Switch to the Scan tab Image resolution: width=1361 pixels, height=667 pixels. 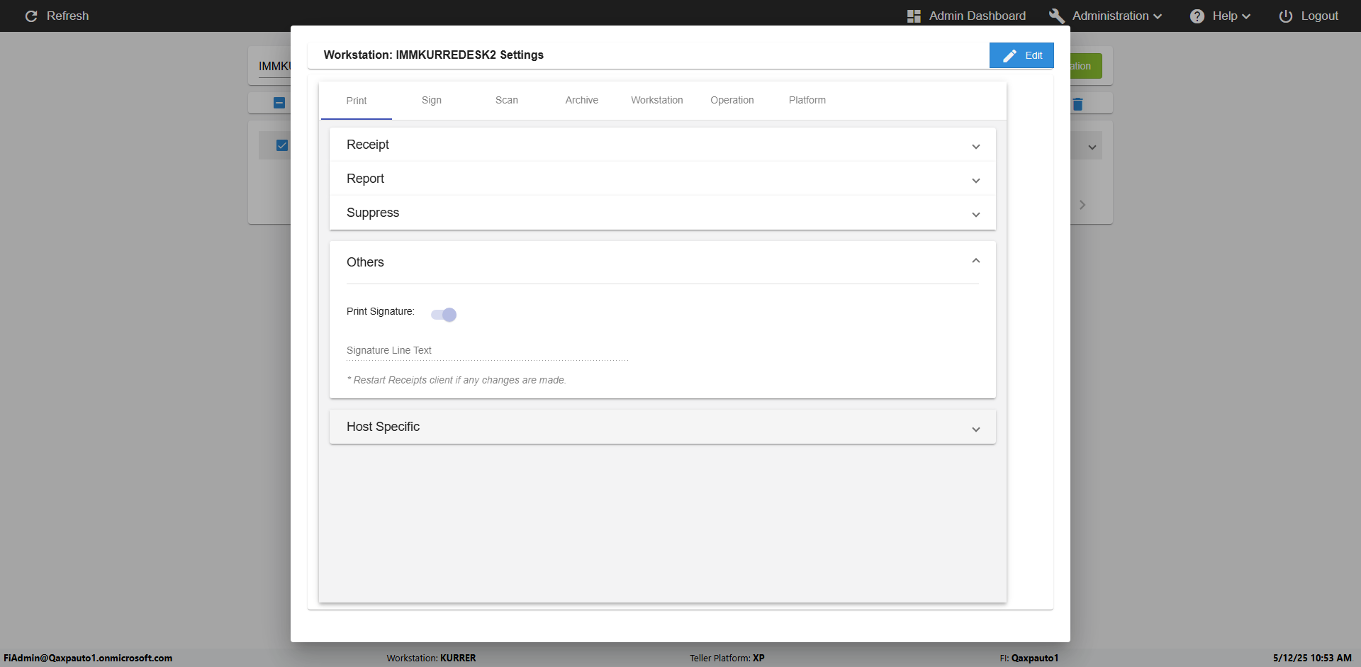[506, 101]
